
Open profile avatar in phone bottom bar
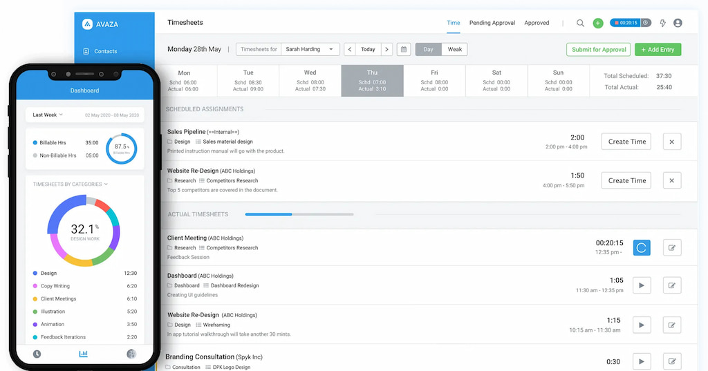[131, 354]
